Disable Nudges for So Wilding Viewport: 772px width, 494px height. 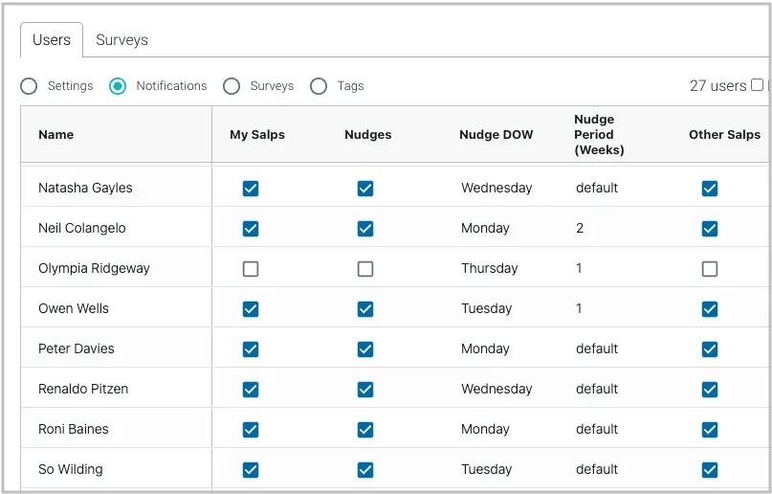(x=365, y=470)
